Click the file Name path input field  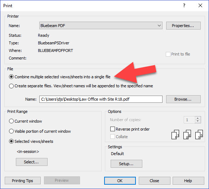click(x=101, y=99)
